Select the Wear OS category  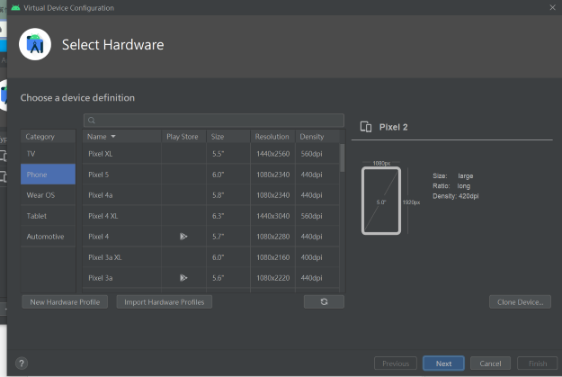pyautogui.click(x=48, y=195)
